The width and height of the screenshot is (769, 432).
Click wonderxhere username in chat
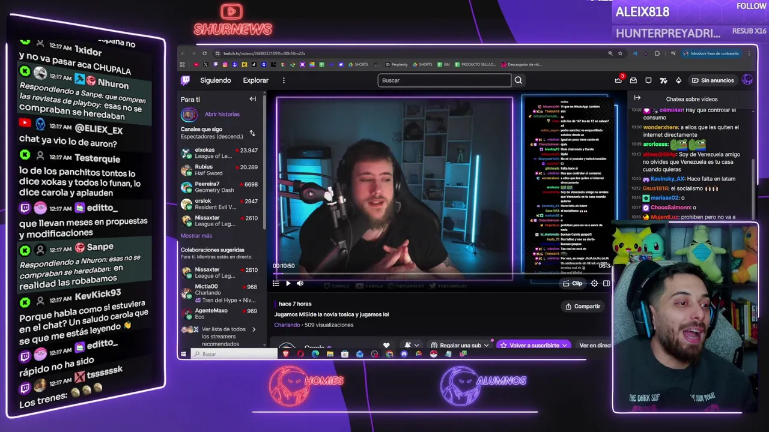coord(660,127)
